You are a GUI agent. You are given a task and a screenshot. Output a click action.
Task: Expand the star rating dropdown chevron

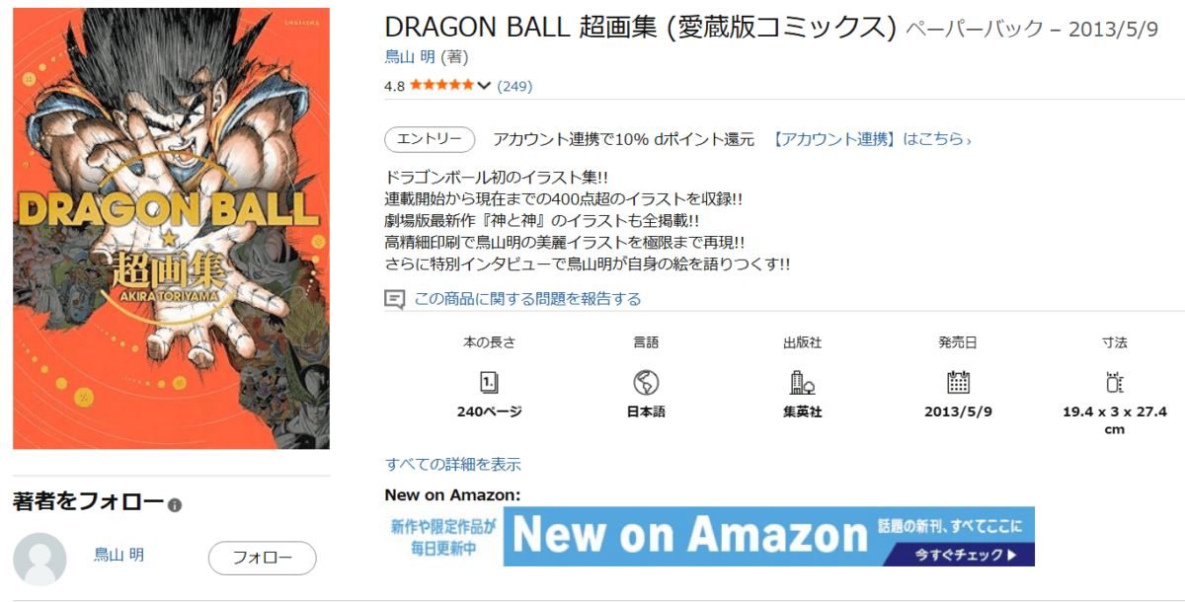(483, 86)
